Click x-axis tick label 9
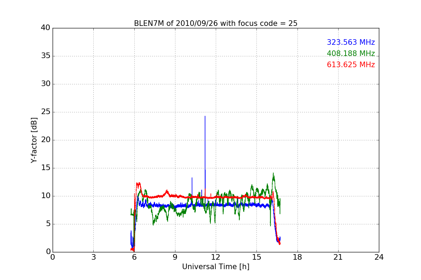The image size is (421, 280). point(175,257)
